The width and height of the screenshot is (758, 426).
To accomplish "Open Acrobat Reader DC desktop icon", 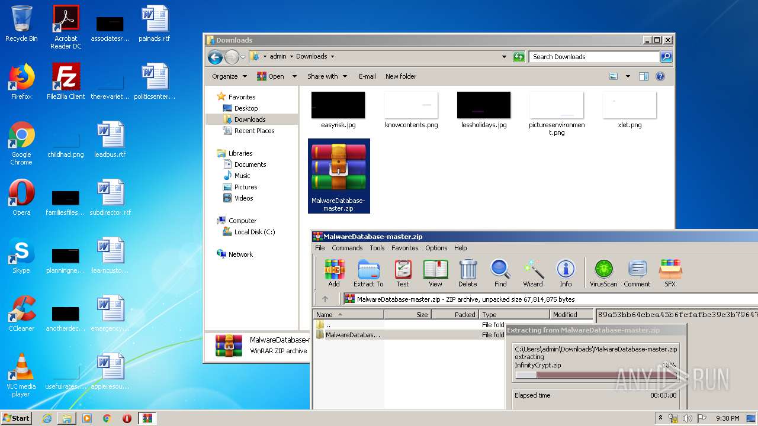I will 66,27.
